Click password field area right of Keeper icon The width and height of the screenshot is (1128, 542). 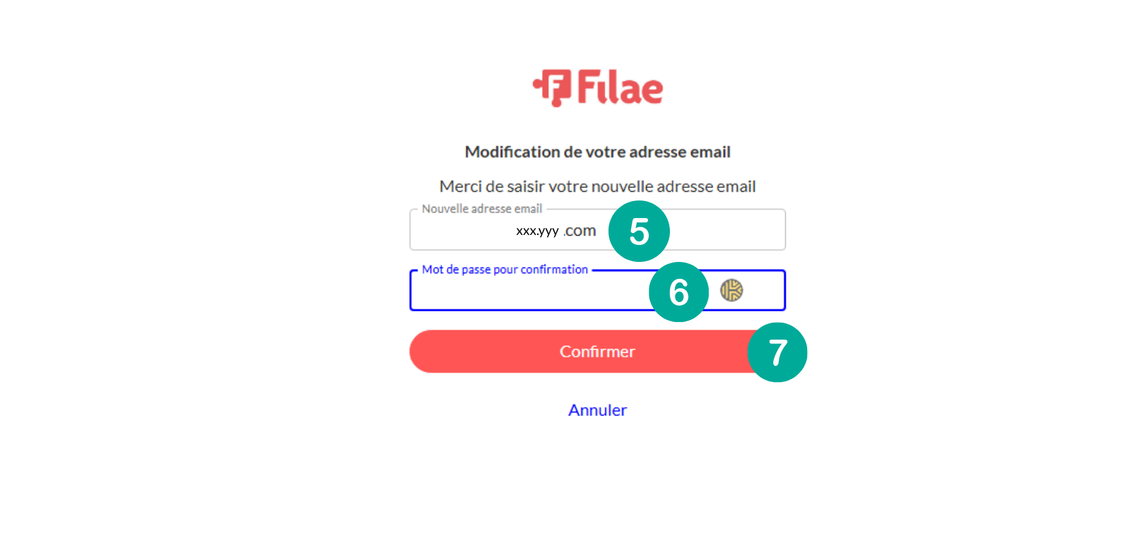763,291
